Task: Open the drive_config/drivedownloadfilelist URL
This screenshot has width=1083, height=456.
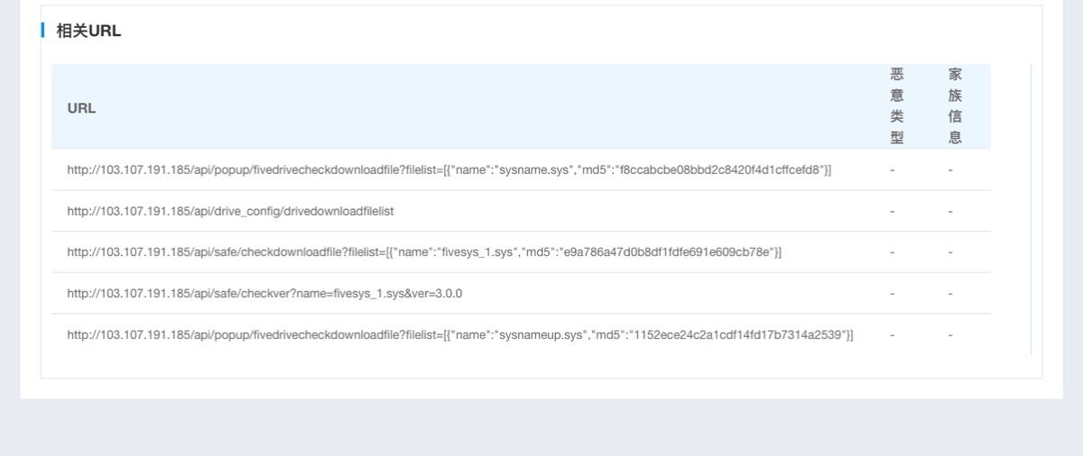Action: (x=230, y=211)
